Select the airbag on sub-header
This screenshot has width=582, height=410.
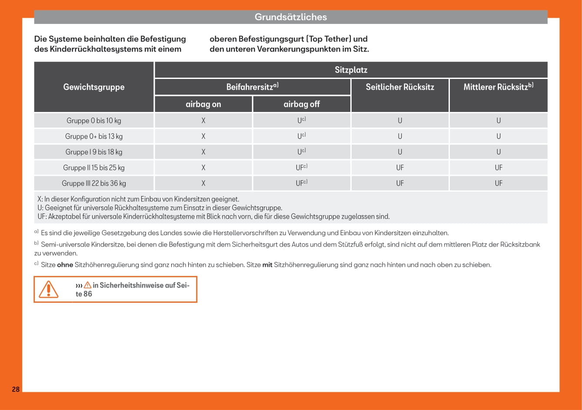[203, 104]
